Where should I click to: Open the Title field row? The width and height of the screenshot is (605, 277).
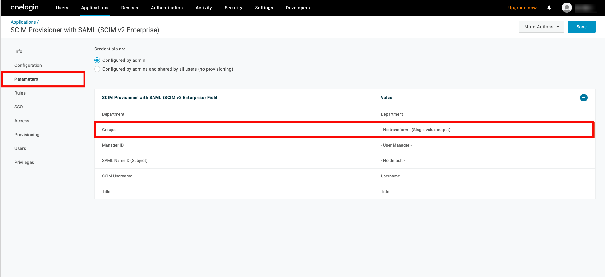tap(345, 192)
